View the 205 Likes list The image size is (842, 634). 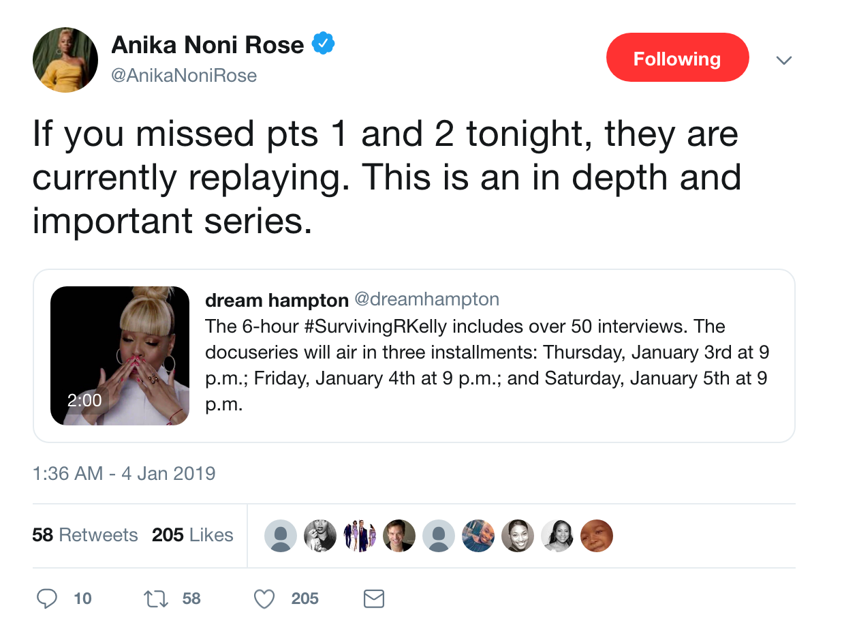[x=193, y=535]
